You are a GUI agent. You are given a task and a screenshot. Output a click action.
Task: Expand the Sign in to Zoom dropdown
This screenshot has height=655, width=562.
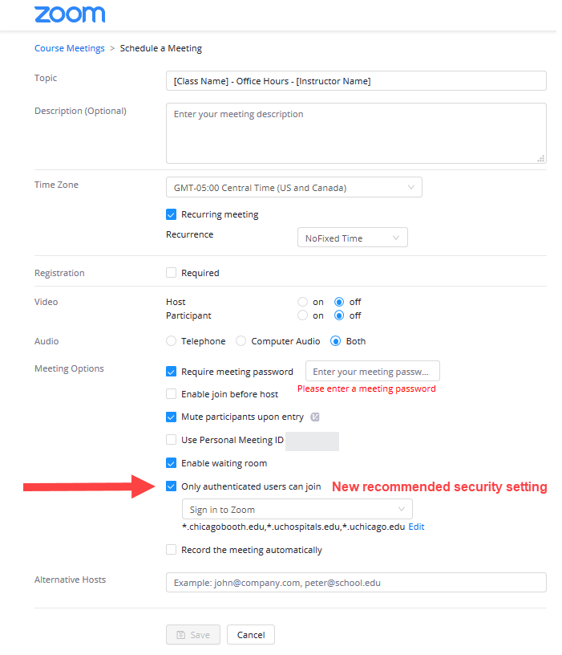297,509
